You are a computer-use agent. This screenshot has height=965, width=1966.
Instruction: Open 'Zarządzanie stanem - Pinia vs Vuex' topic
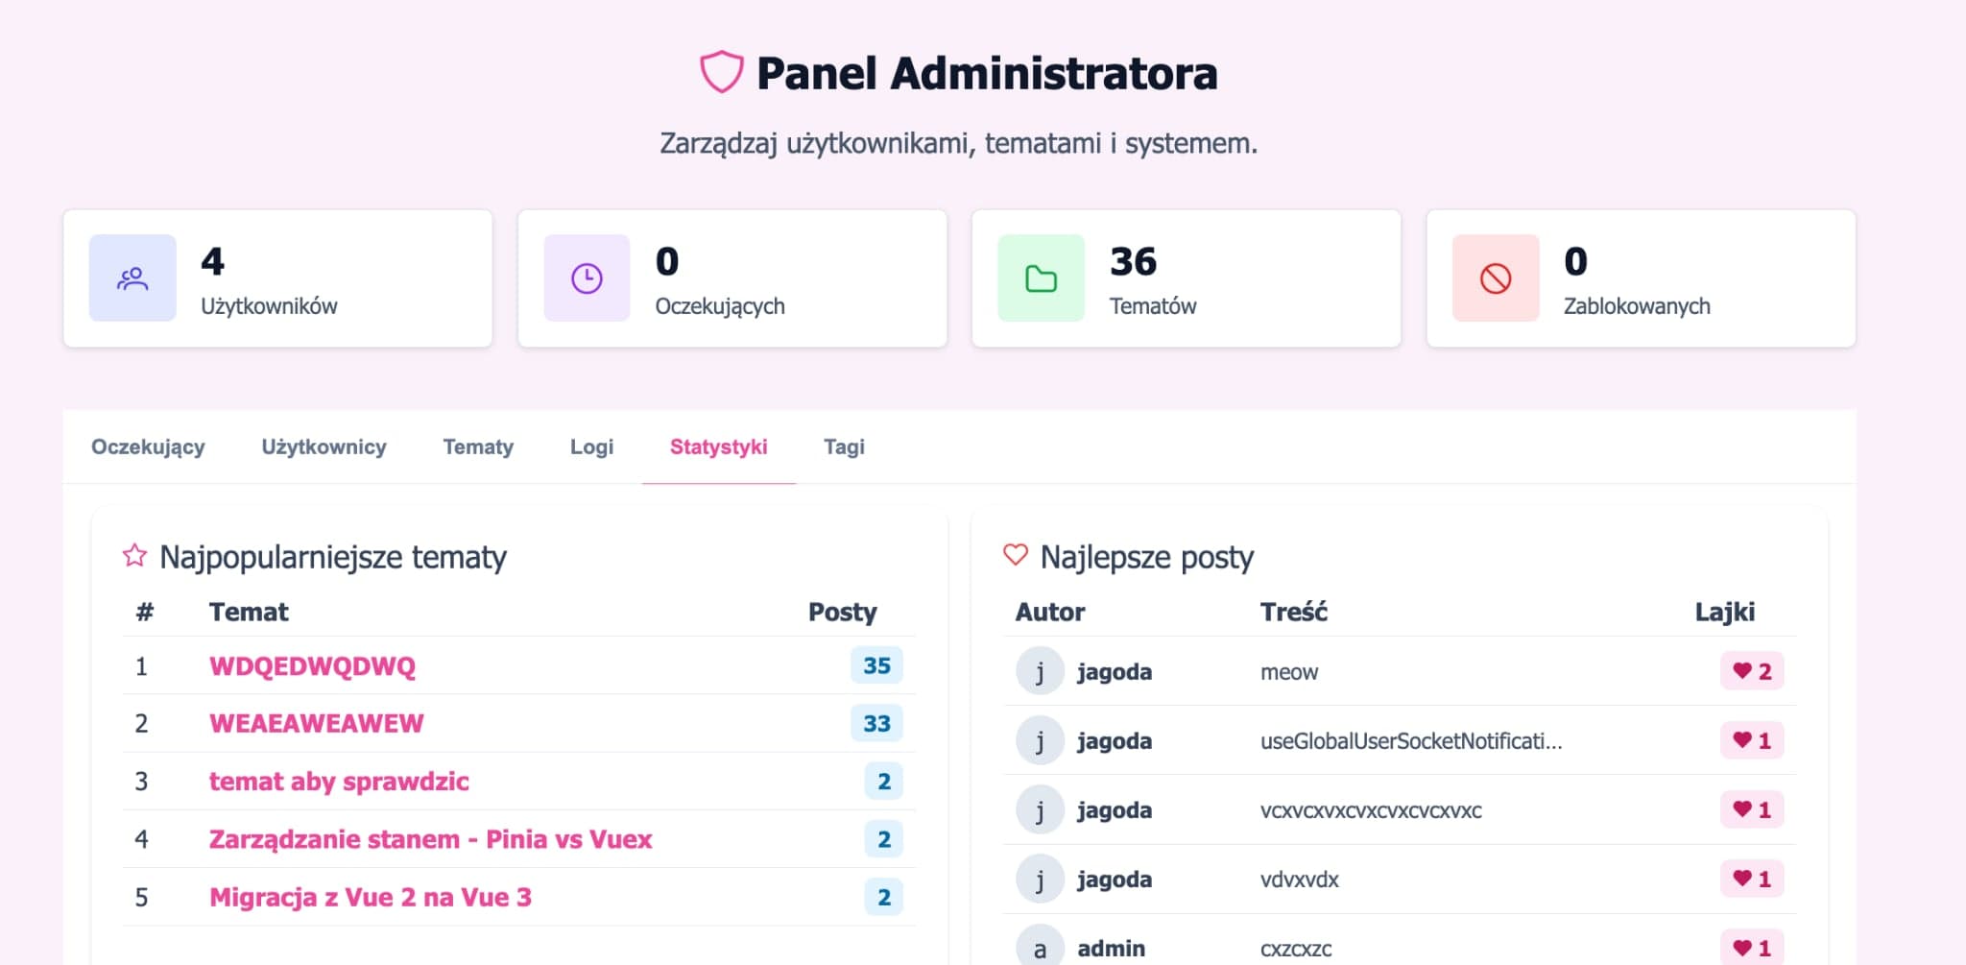pos(430,839)
